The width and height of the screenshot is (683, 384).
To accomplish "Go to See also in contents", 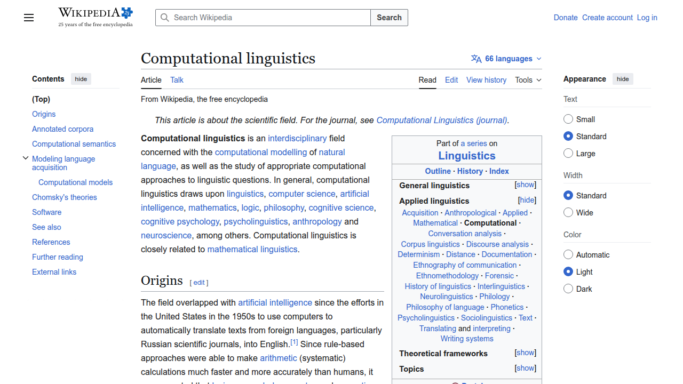I will 46,227.
